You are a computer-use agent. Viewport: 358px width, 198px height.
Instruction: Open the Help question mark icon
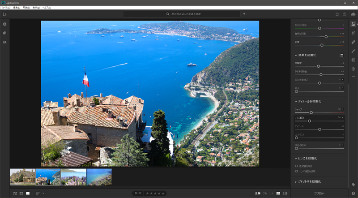click(345, 14)
